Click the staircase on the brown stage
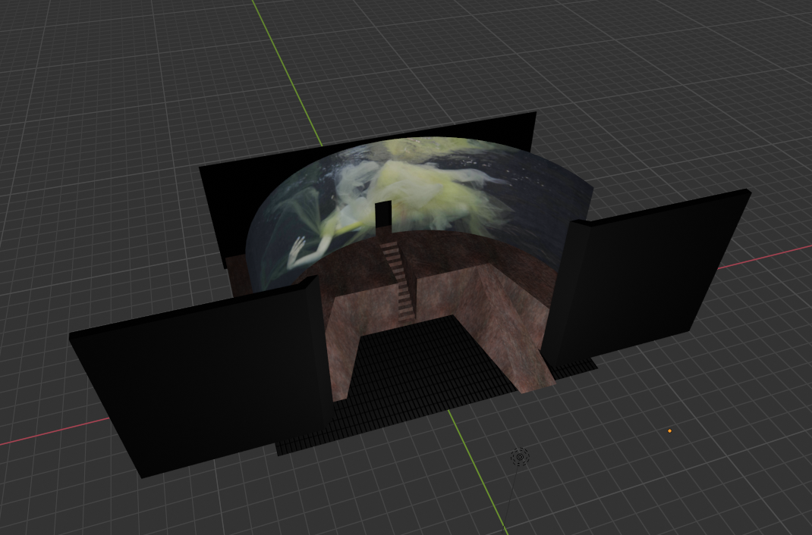This screenshot has width=812, height=535. click(x=398, y=282)
